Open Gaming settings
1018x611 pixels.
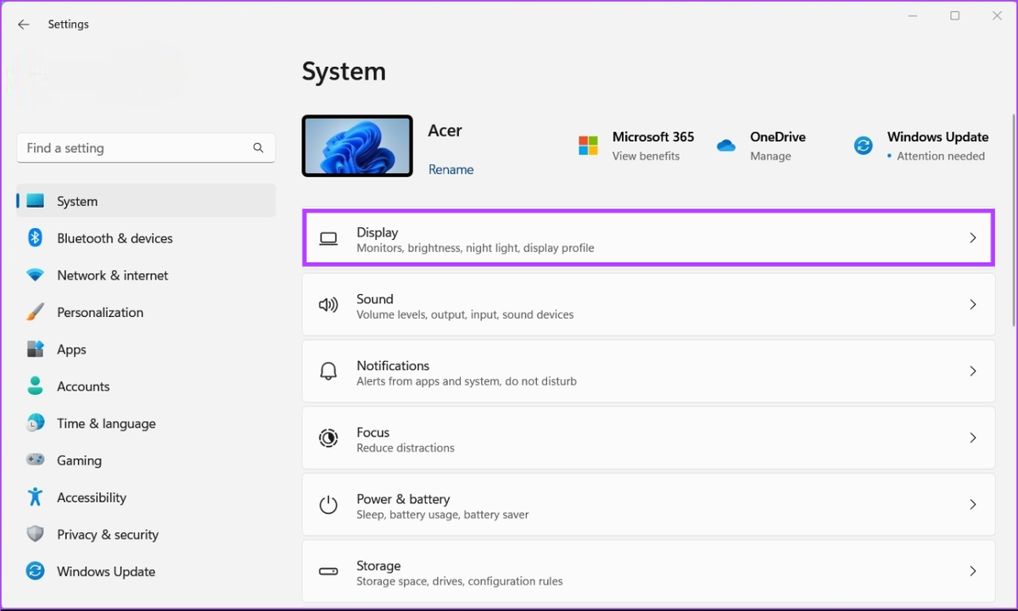pyautogui.click(x=146, y=460)
